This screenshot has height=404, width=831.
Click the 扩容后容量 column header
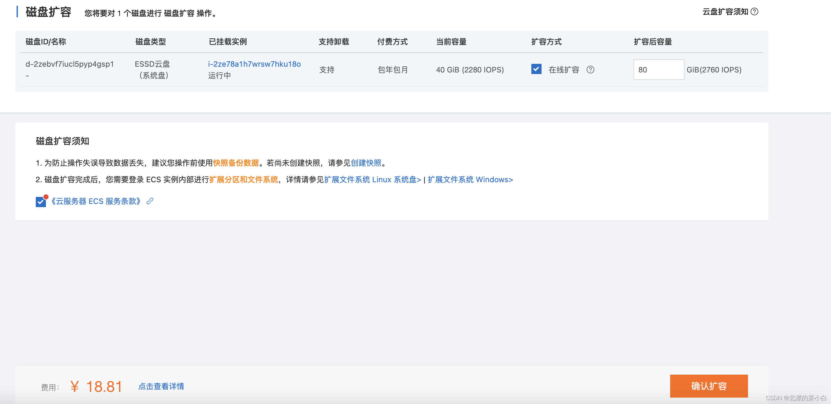pos(653,41)
